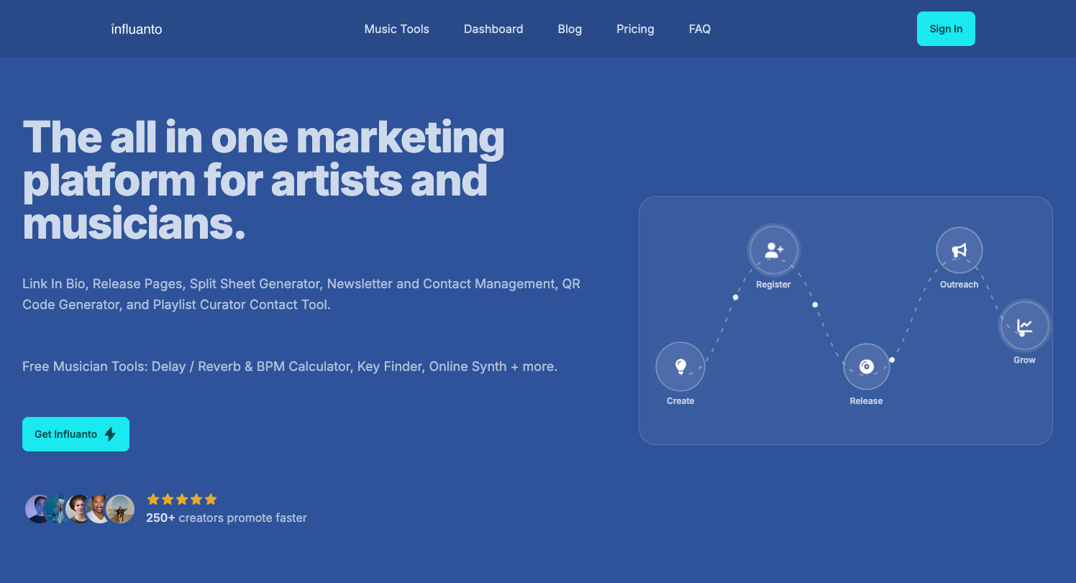The height and width of the screenshot is (583, 1076).
Task: Click the 'Grow' step label
Action: 1024,360
